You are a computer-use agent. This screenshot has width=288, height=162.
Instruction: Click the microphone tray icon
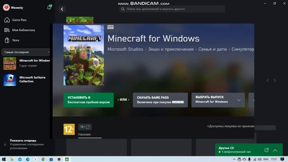click(249, 159)
